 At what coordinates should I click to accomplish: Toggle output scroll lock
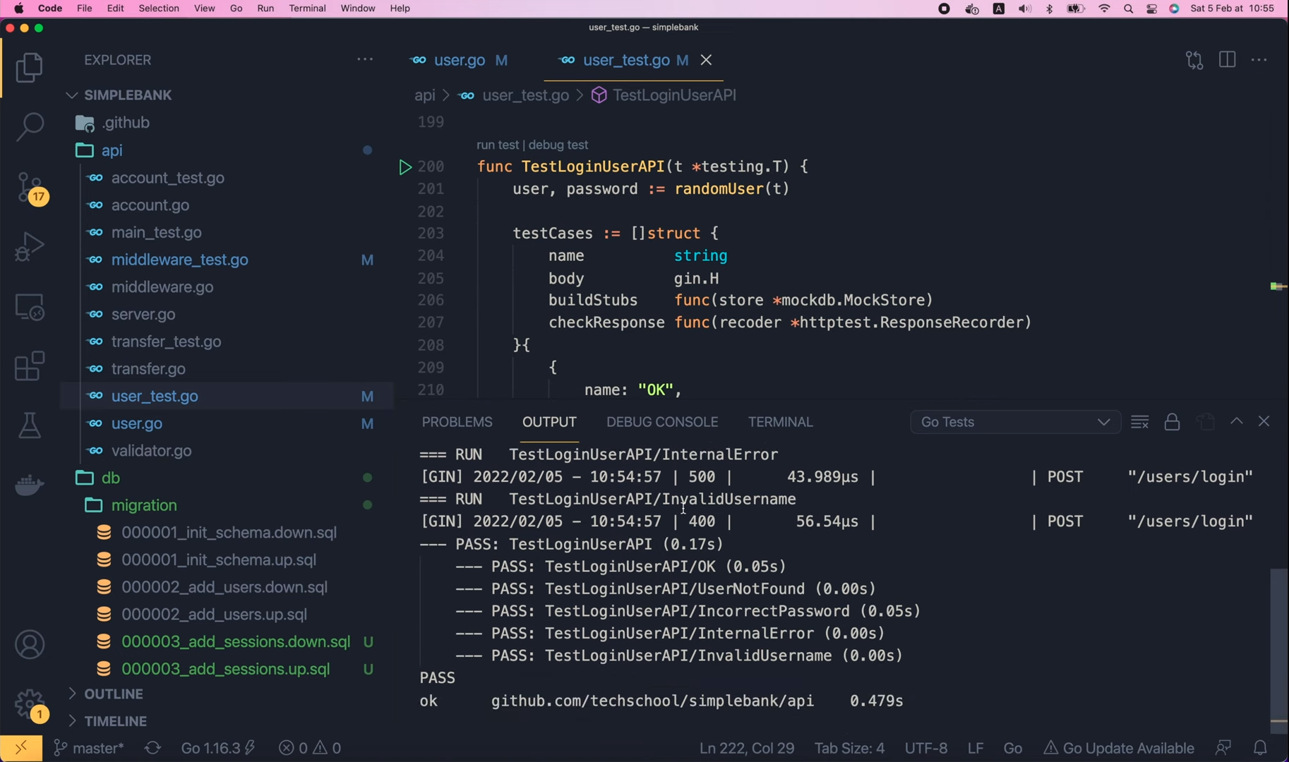(x=1173, y=422)
